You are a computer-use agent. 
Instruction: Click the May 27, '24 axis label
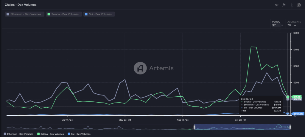click(x=125, y=120)
